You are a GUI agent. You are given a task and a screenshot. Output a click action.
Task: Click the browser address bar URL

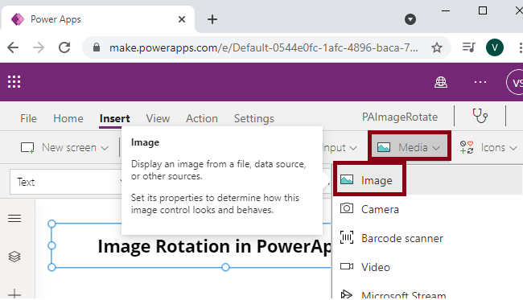[263, 47]
